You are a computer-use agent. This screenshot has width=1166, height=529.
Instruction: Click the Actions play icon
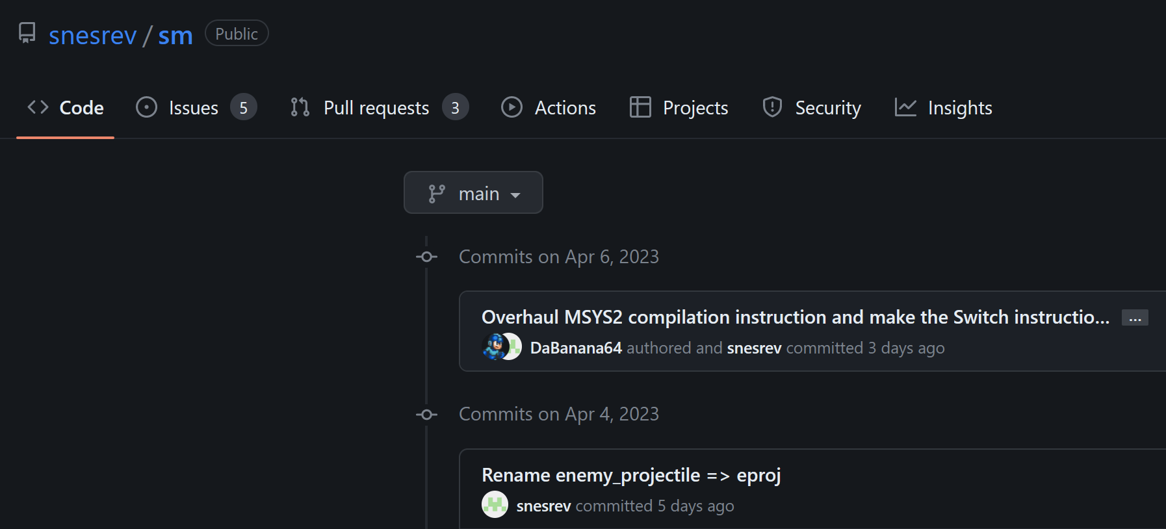click(512, 107)
